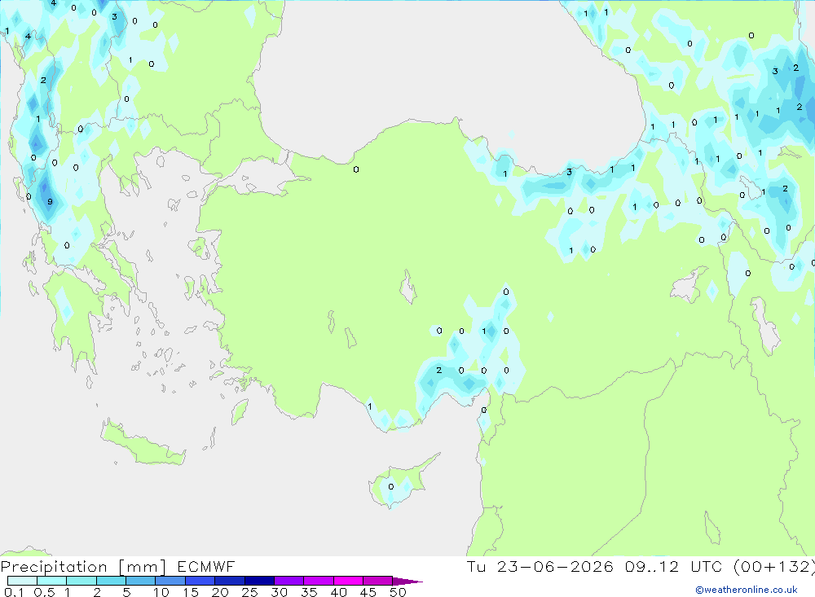Screen dimensions: 815x597
Task: Click the legend label '15'
Action: pyautogui.click(x=191, y=592)
